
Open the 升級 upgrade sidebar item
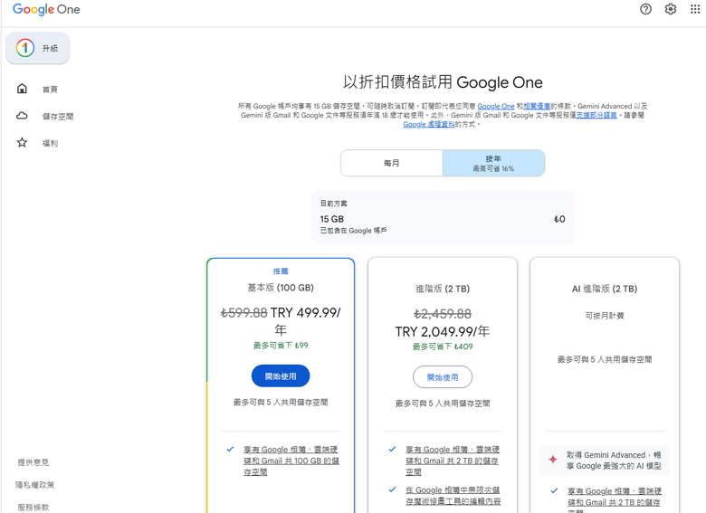point(38,48)
